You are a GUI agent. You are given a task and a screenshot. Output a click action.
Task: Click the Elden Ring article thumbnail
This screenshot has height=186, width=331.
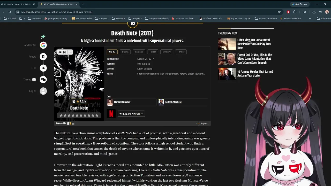click(227, 44)
